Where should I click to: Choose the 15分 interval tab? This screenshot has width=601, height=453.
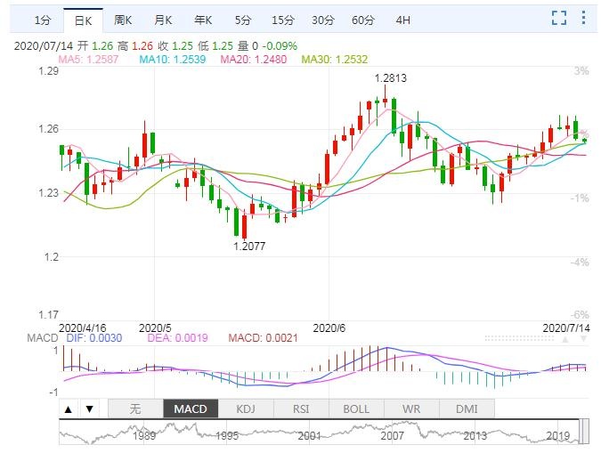click(283, 19)
